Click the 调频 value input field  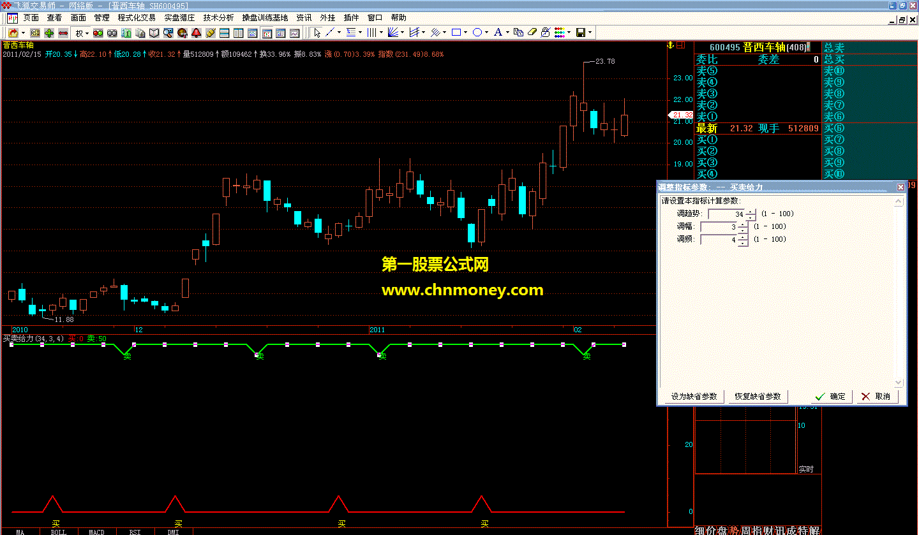pyautogui.click(x=719, y=240)
